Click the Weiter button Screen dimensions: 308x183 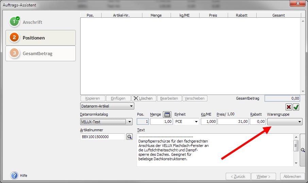[263, 177]
